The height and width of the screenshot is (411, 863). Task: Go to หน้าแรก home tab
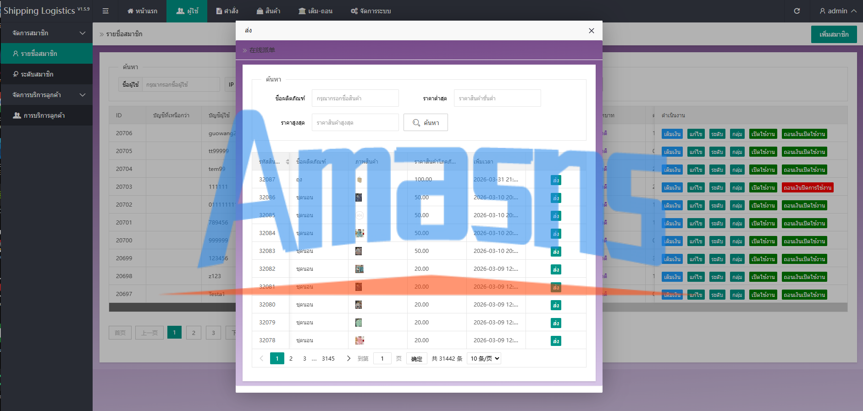[142, 11]
